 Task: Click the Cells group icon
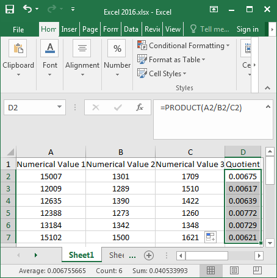tap(246, 48)
